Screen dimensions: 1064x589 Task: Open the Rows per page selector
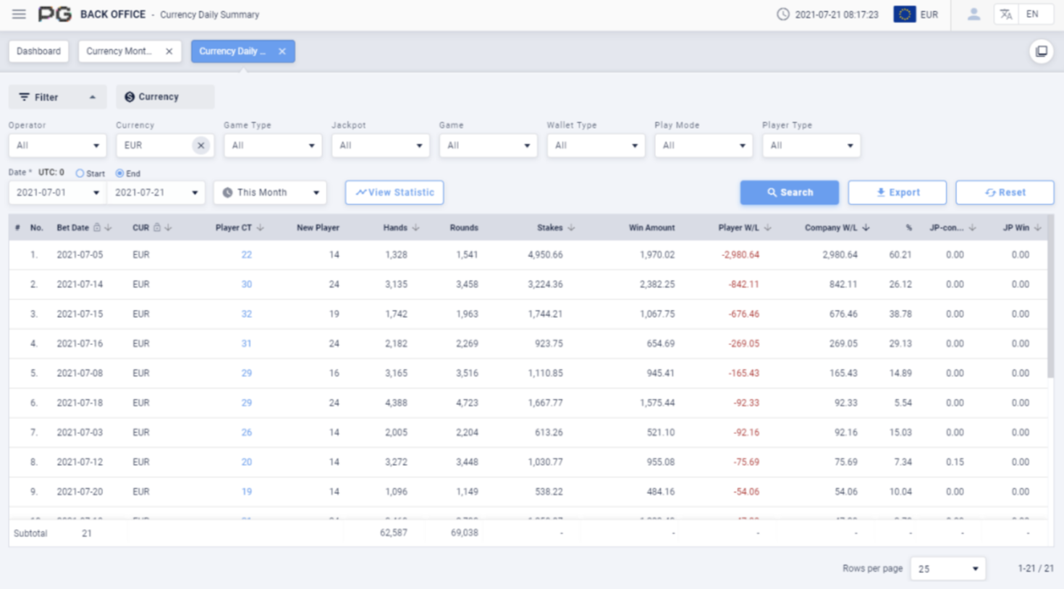[x=947, y=569]
